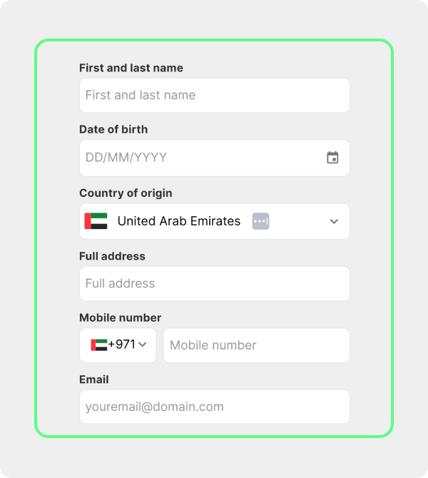The width and height of the screenshot is (428, 478).
Task: Open dial code list via chevron beside +971
Action: point(143,345)
